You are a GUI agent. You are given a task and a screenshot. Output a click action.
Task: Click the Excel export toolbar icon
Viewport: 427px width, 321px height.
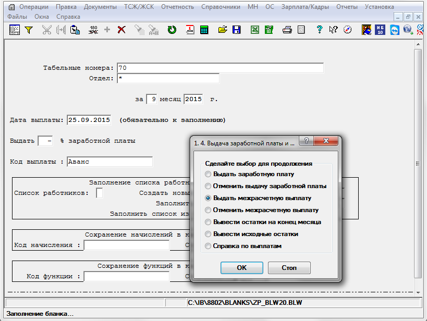point(255,30)
